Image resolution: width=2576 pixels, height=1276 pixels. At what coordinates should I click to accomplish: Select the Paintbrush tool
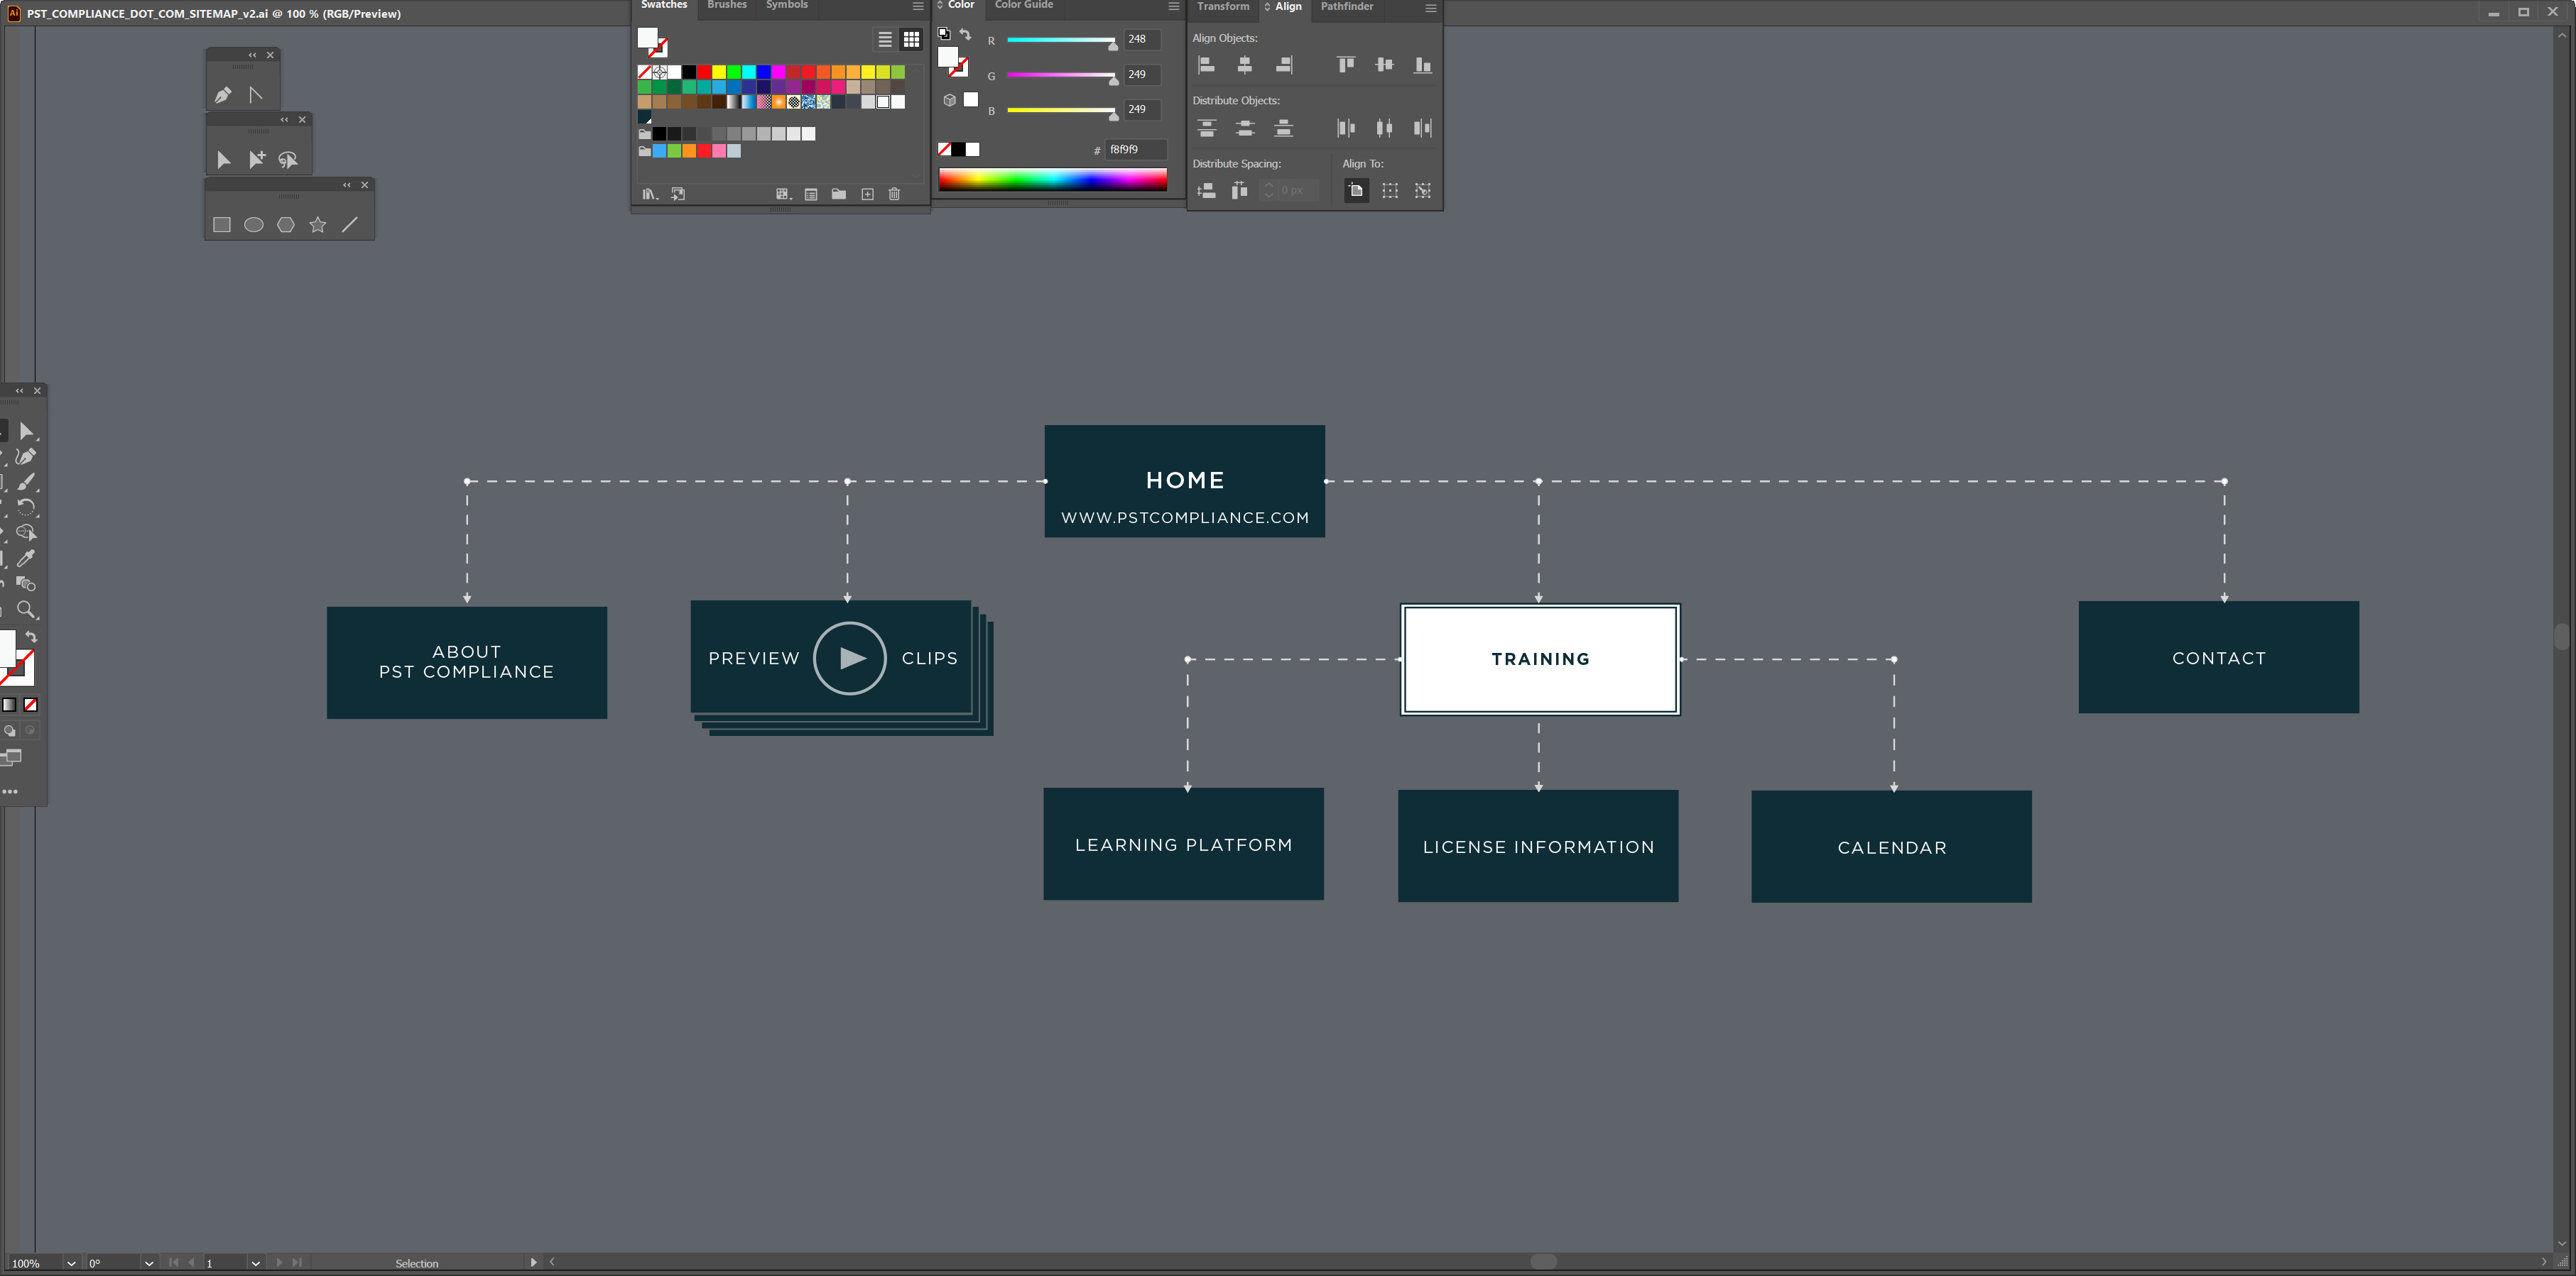tap(26, 482)
